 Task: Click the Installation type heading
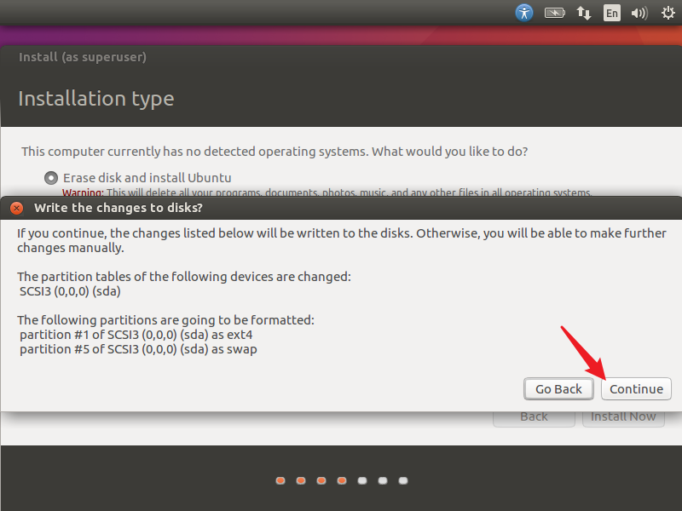[x=96, y=99]
